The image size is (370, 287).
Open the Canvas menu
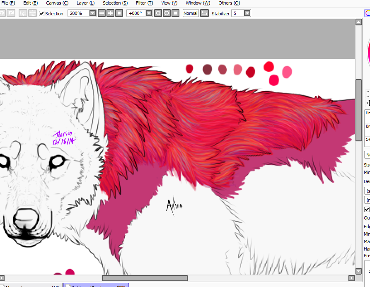click(57, 3)
